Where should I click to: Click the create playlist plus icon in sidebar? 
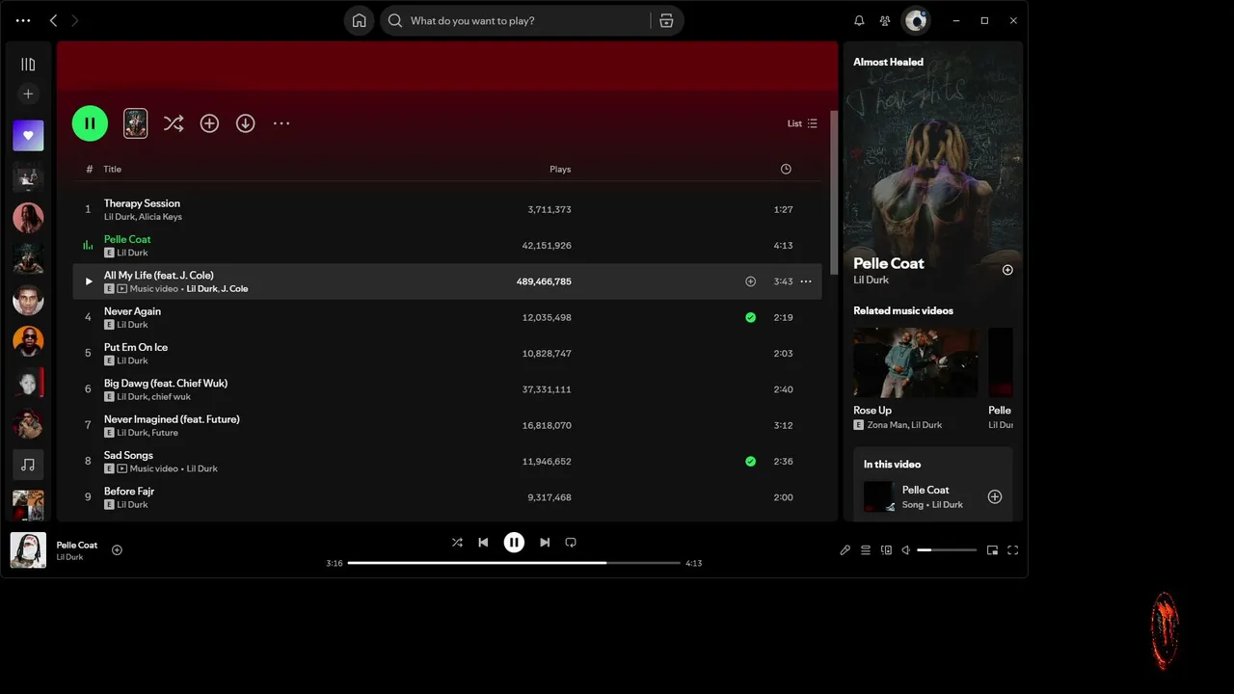[x=28, y=93]
